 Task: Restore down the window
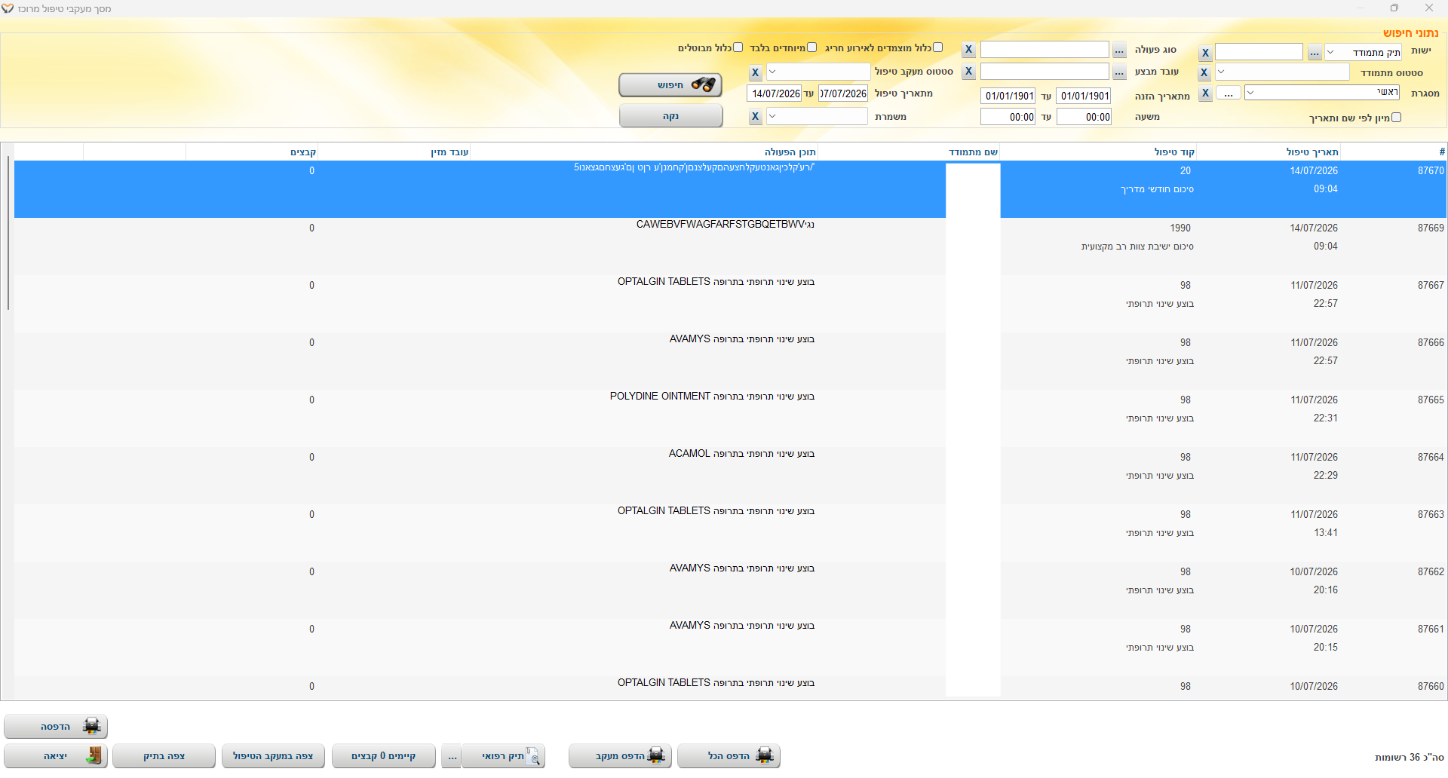1394,8
